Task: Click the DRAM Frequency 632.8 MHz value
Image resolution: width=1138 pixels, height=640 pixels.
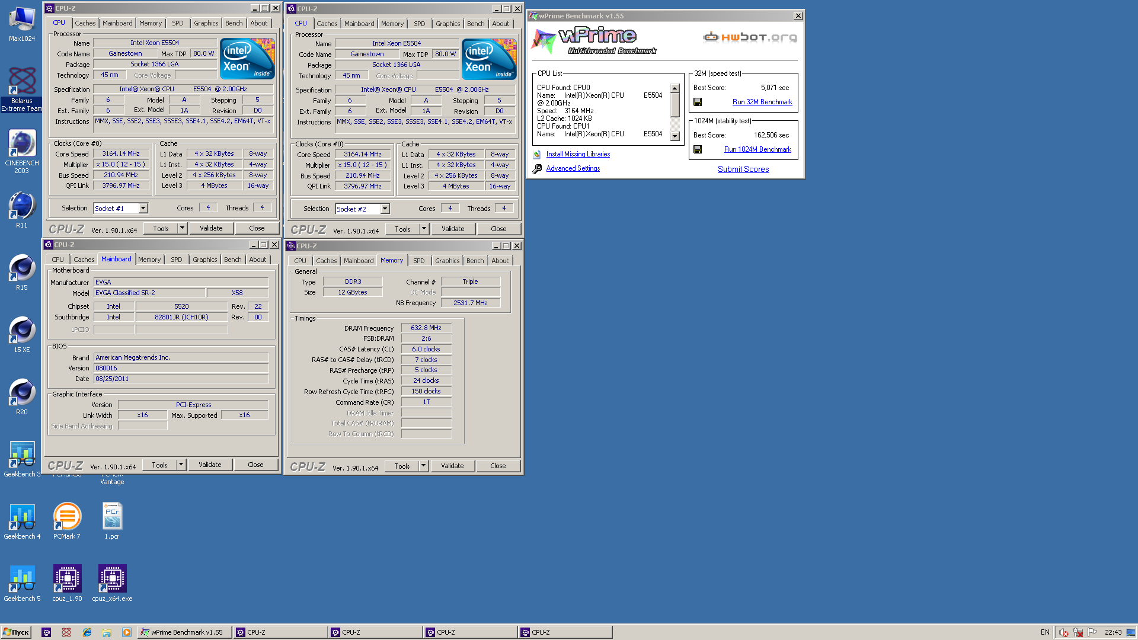Action: 426,328
